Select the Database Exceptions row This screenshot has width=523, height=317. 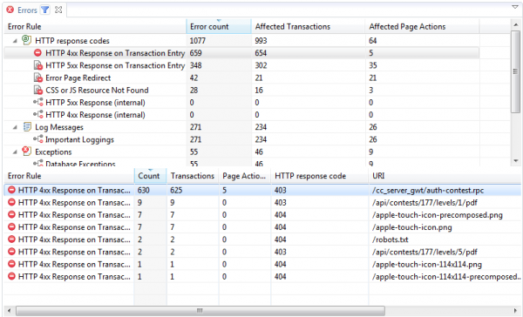click(x=80, y=164)
